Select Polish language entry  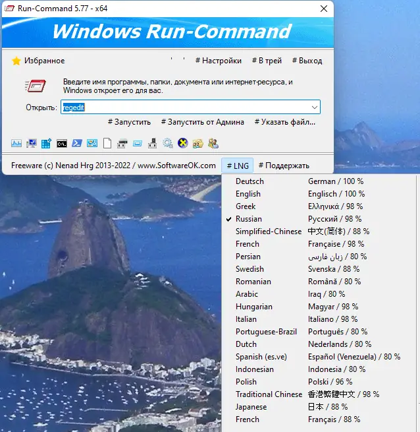[x=319, y=382]
